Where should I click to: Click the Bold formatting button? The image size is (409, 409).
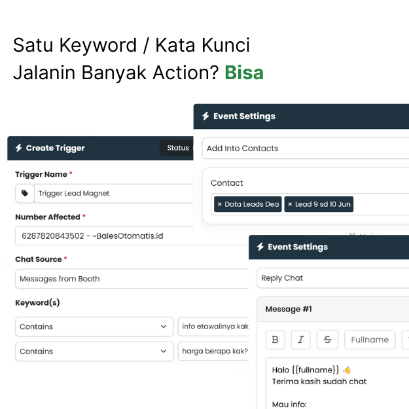tap(275, 340)
